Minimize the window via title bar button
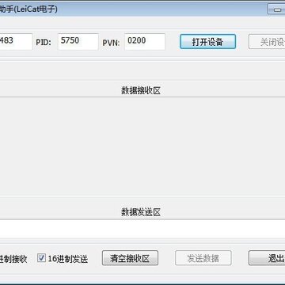Viewport: 285px width, 285px height. pyautogui.click(x=276, y=9)
